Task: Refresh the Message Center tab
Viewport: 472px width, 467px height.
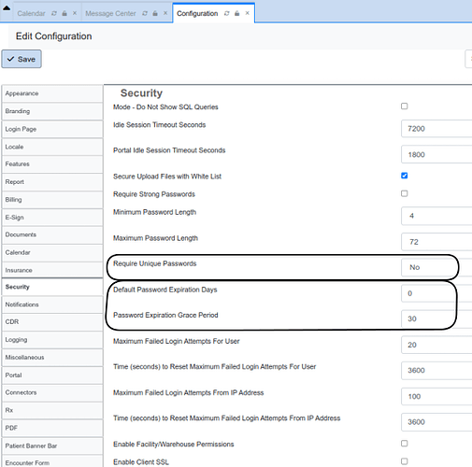Action: [x=145, y=13]
